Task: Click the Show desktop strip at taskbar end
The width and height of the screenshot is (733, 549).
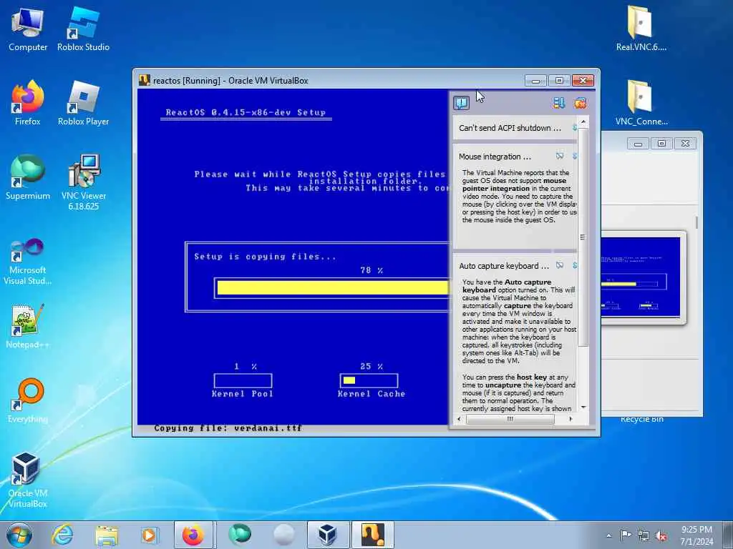Action: [x=729, y=535]
